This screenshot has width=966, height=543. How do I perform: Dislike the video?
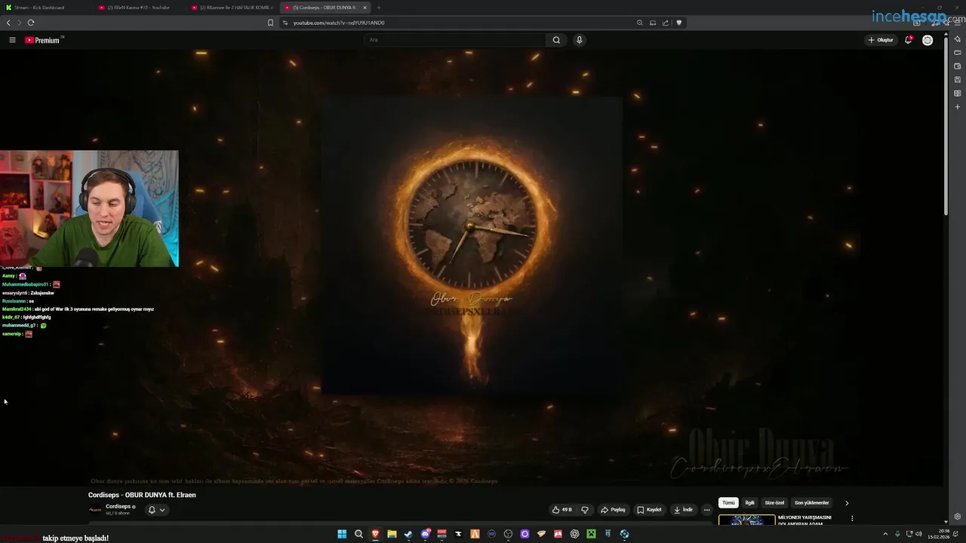(x=584, y=510)
